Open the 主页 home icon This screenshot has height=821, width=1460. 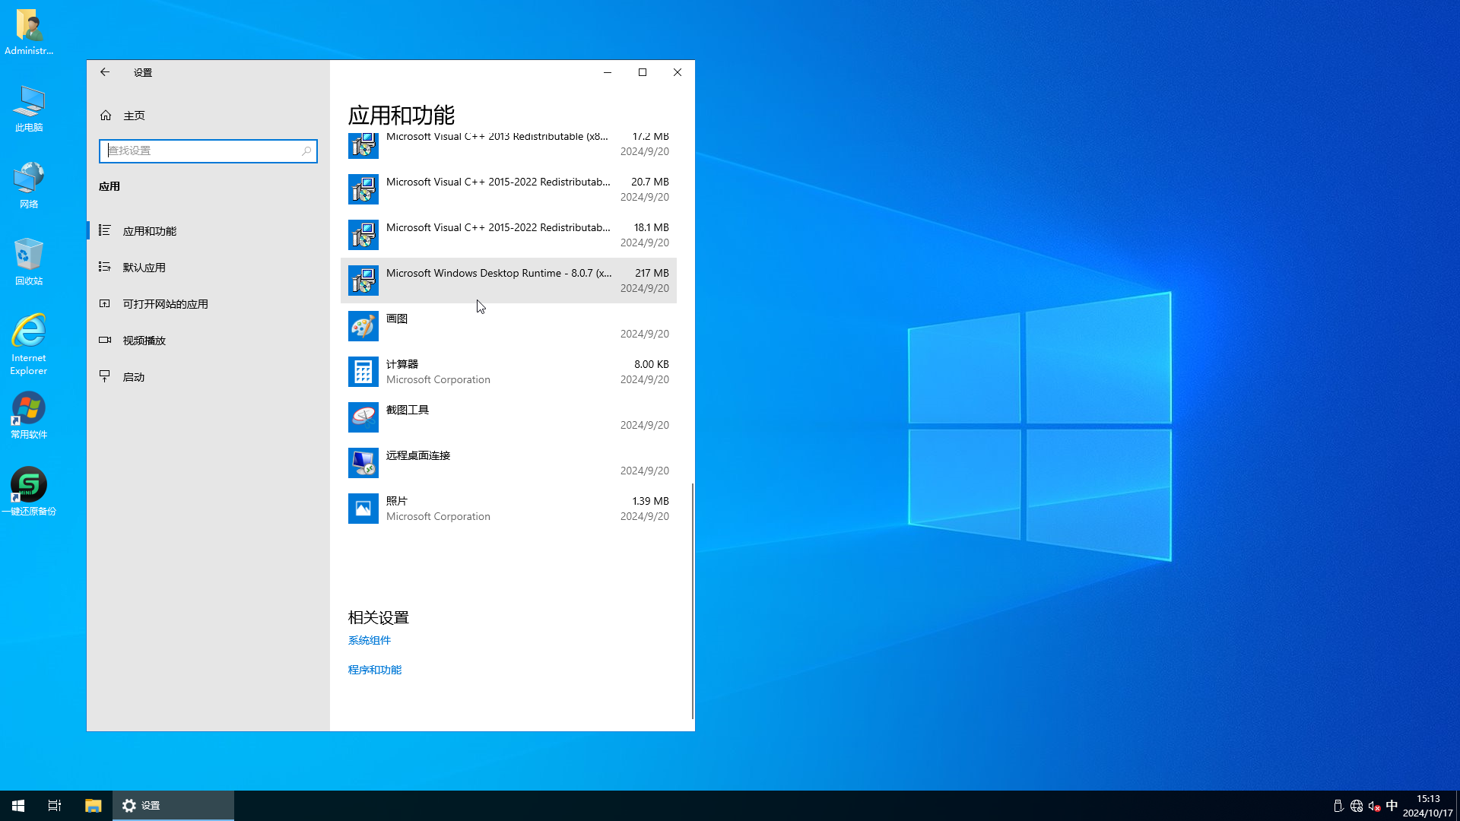[106, 116]
